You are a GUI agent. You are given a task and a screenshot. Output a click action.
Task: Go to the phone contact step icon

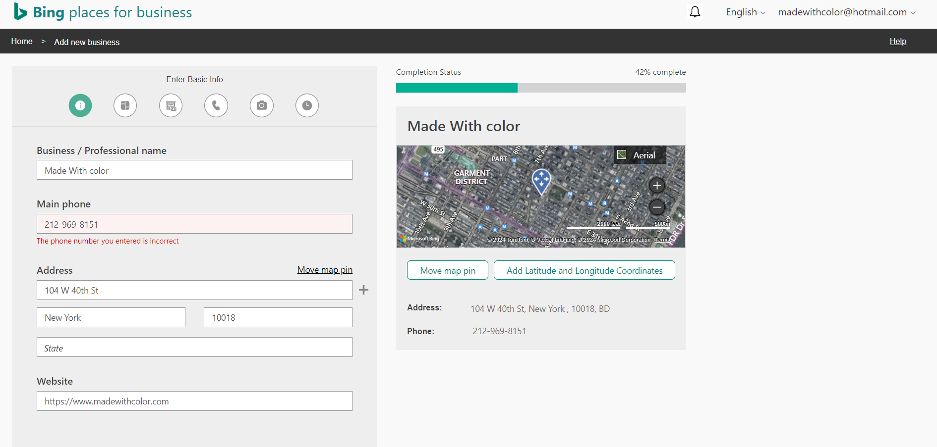(x=216, y=105)
